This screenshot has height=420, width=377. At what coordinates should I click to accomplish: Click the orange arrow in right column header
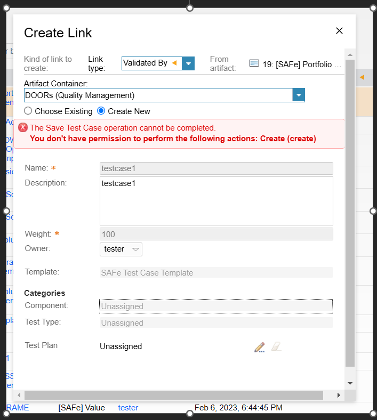coord(362,77)
